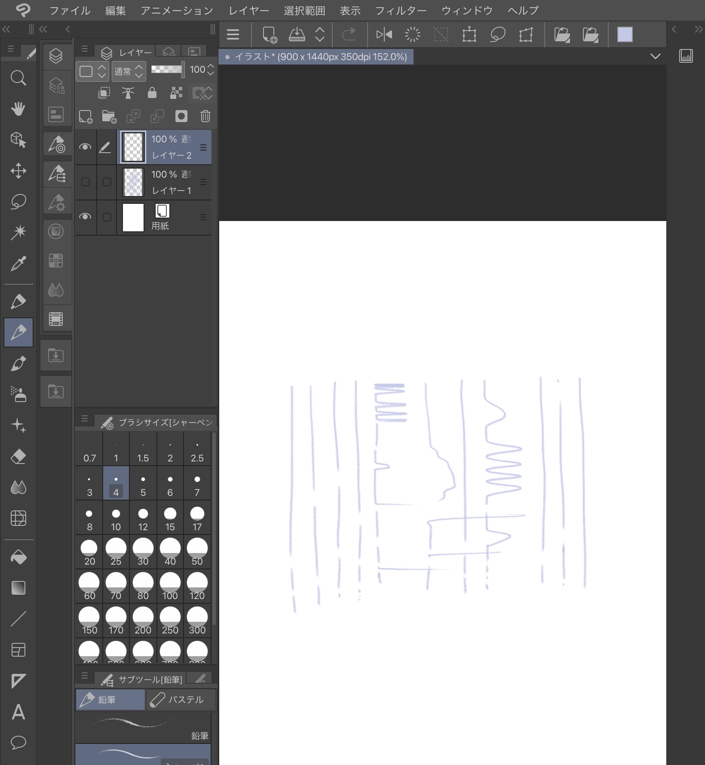Choose brush size 0.7
The width and height of the screenshot is (705, 765).
pyautogui.click(x=89, y=449)
